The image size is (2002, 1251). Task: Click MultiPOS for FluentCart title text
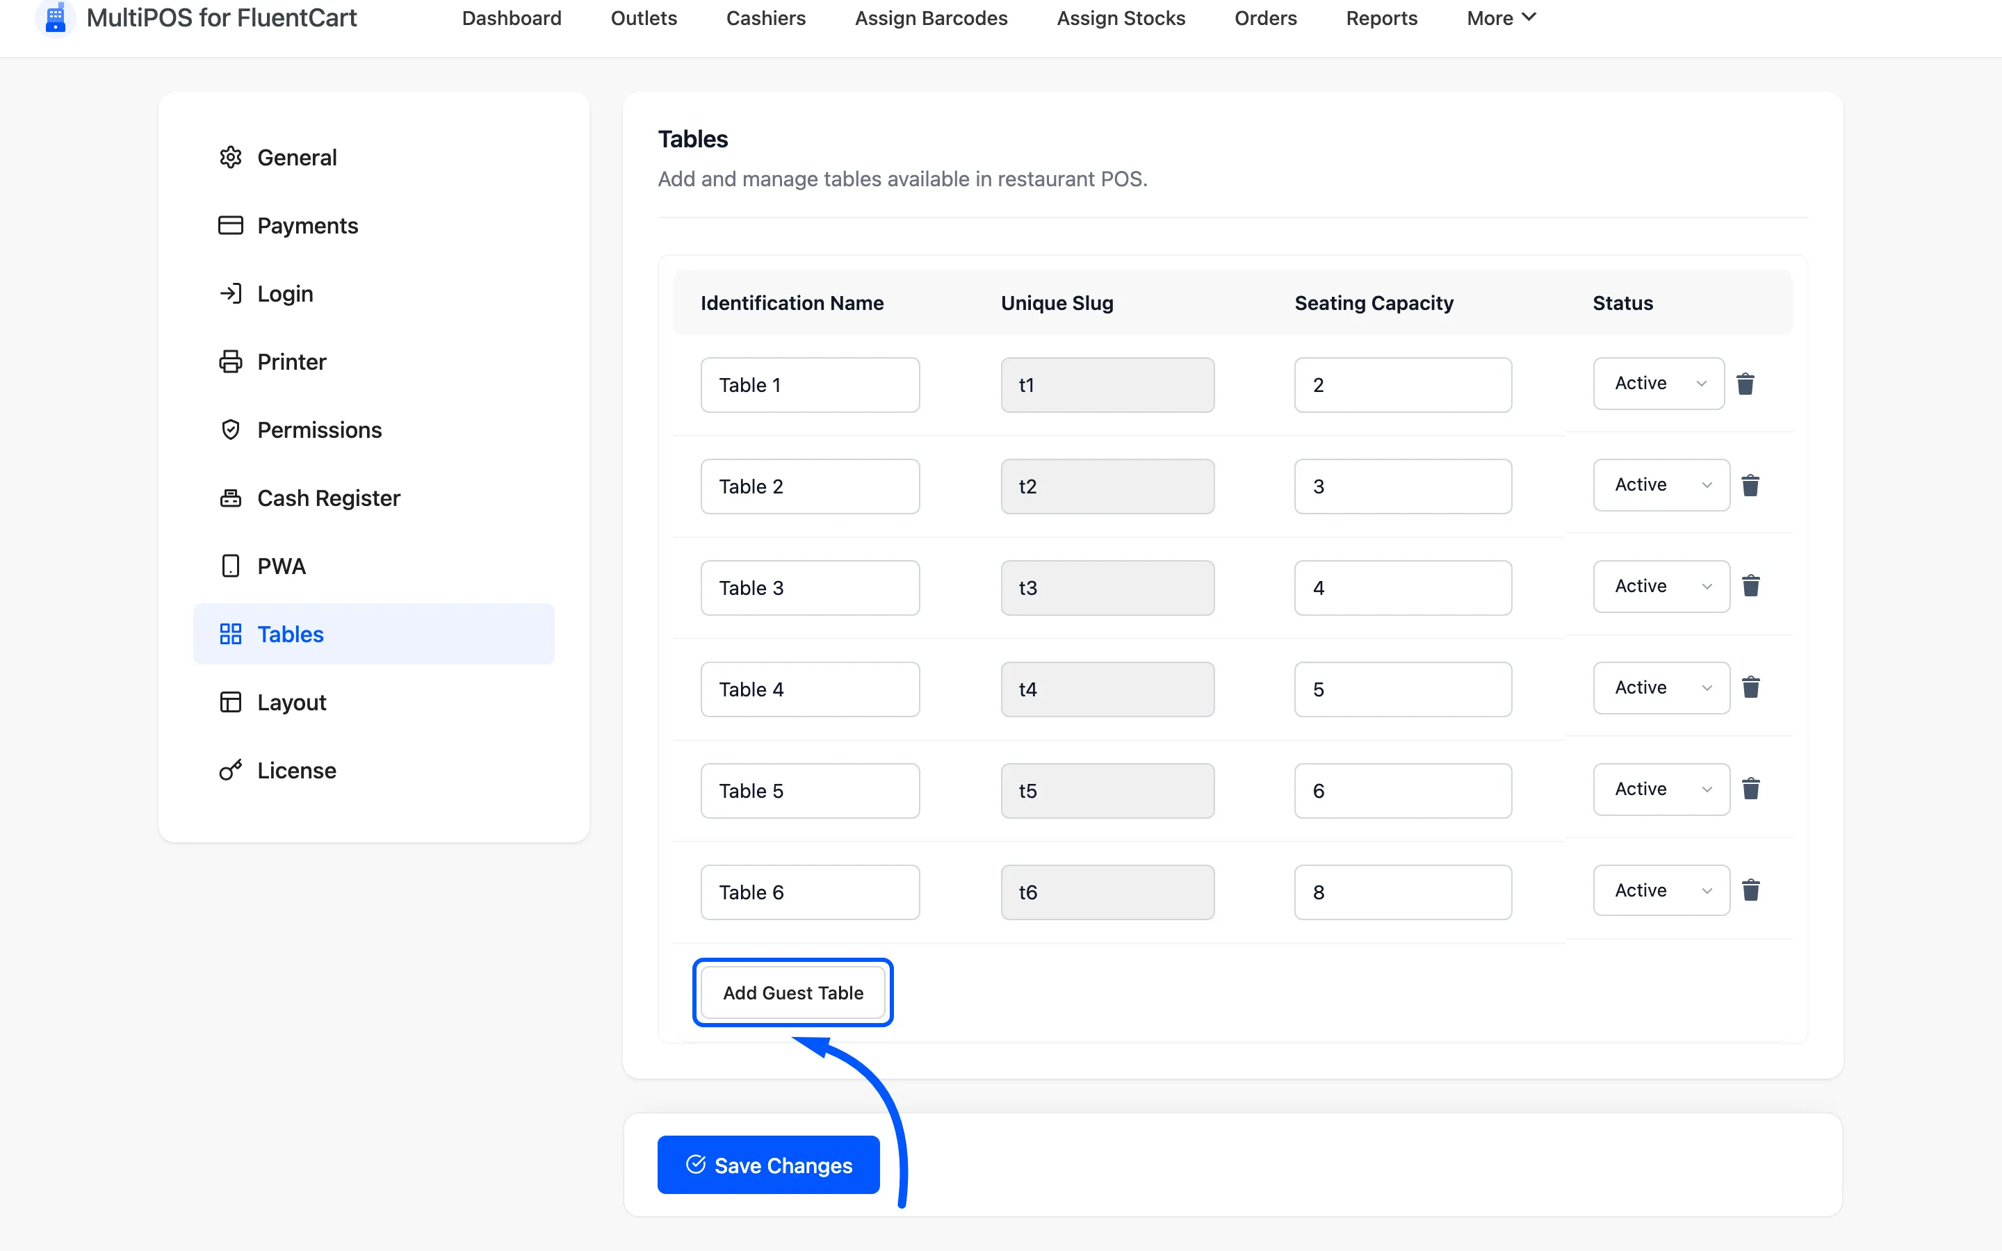point(222,17)
